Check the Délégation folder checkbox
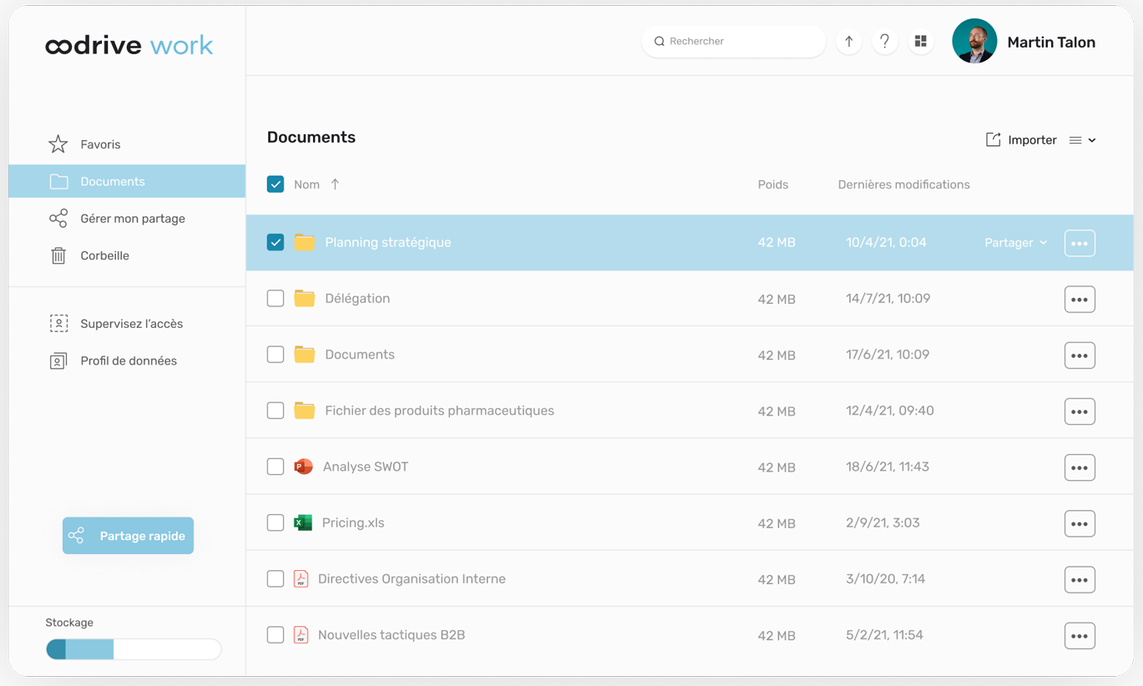Screen dimensions: 1143x686 [x=276, y=298]
